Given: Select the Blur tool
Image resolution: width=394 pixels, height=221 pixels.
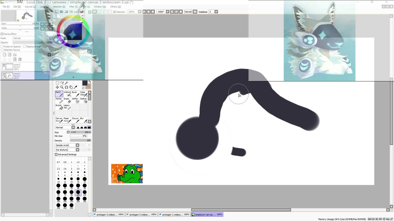Looking at the screenshot, I should (x=83, y=120).
